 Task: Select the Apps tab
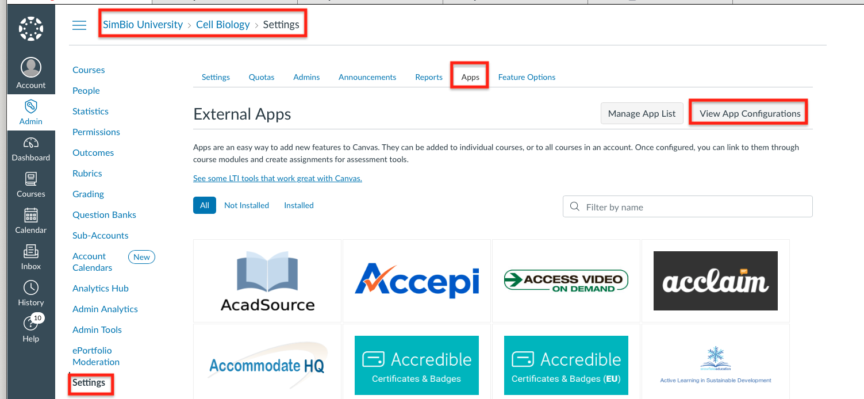click(470, 77)
